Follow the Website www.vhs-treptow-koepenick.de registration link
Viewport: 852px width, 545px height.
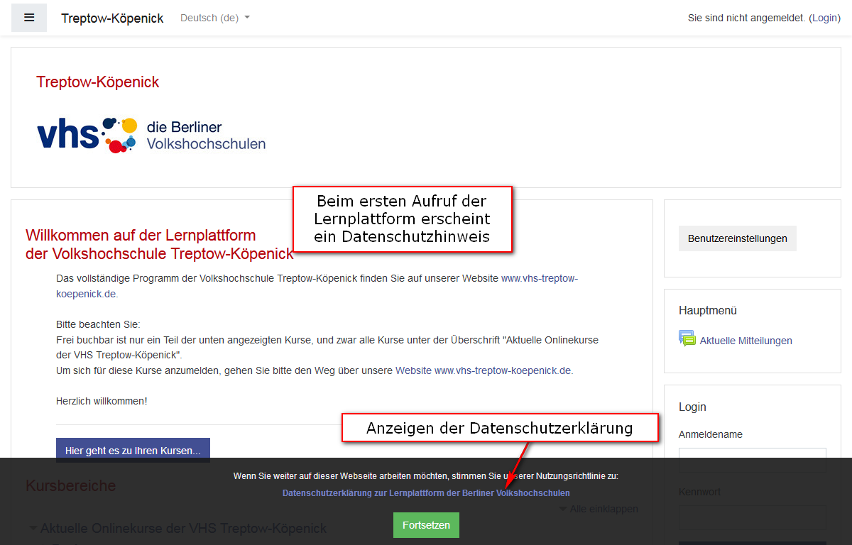484,370
